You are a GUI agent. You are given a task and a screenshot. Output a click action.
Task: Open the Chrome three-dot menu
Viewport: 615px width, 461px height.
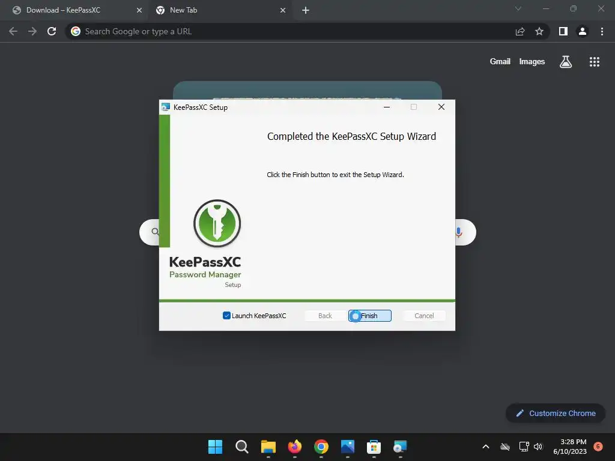click(602, 31)
